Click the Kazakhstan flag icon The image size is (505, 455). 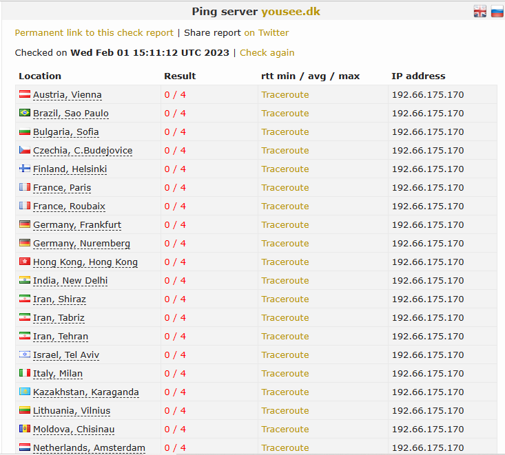[x=25, y=392]
